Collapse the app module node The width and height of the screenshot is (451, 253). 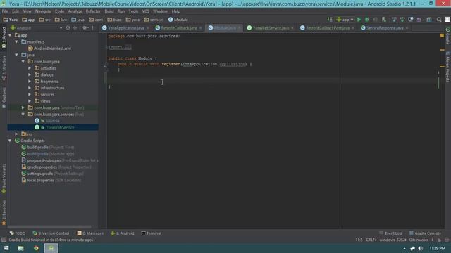coord(10,35)
